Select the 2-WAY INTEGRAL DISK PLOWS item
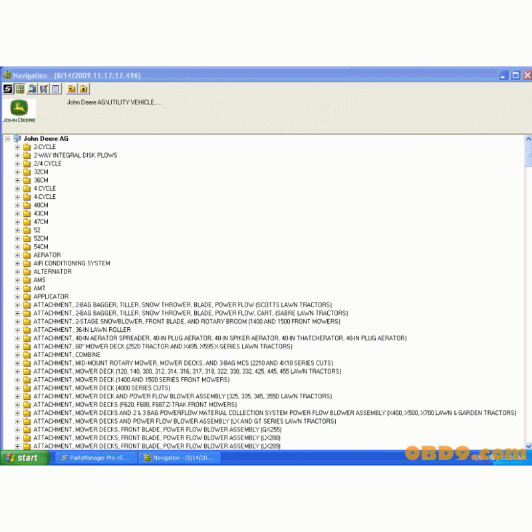532x532 pixels. pyautogui.click(x=75, y=156)
